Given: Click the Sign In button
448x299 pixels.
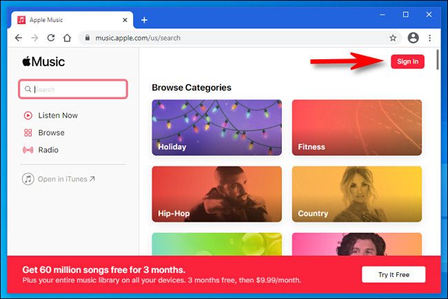Looking at the screenshot, I should point(407,61).
